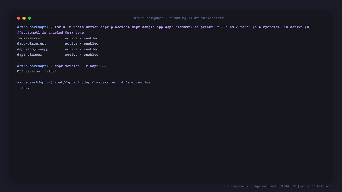Click the terminal title 'azureuser@dapr ~ cloudimg Azure Marketplace'
This screenshot has height=192, width=342.
(179, 18)
